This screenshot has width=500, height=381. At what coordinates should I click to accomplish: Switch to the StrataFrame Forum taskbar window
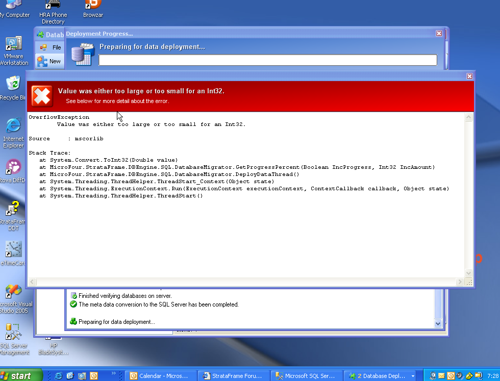(x=233, y=376)
